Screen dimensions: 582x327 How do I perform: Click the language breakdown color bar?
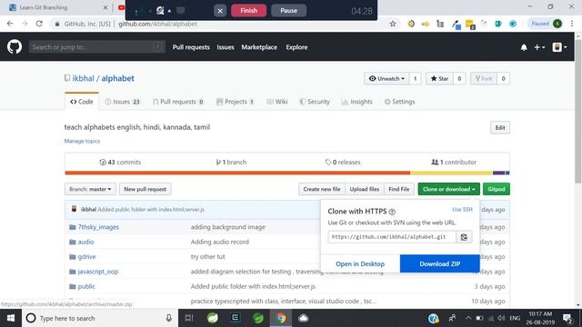(287, 173)
